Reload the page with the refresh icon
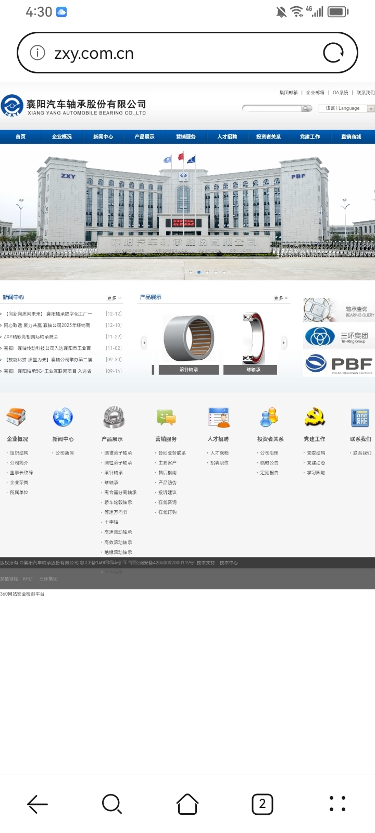The width and height of the screenshot is (375, 833). tap(333, 53)
